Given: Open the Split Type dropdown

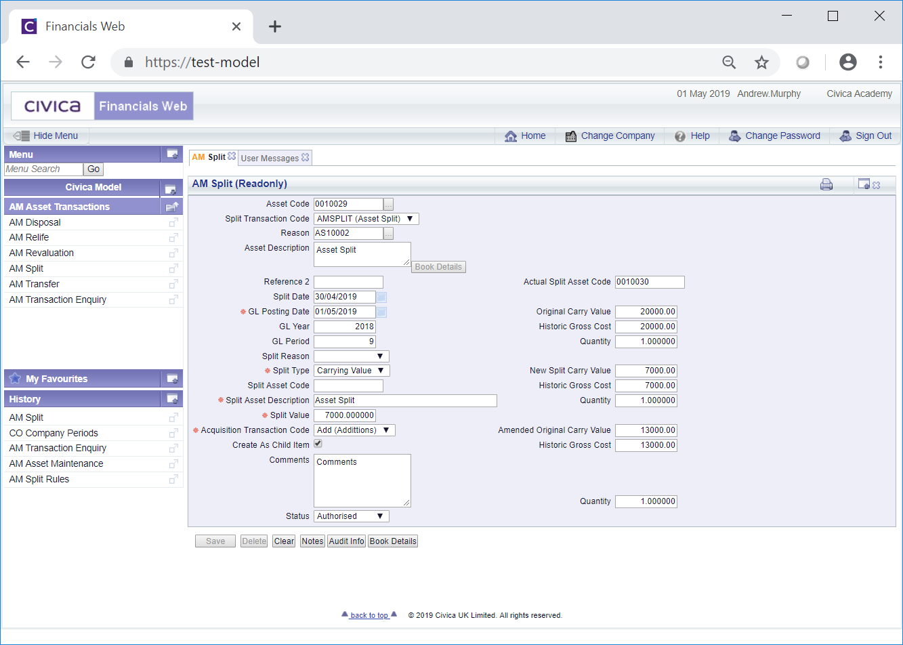Looking at the screenshot, I should pyautogui.click(x=352, y=371).
